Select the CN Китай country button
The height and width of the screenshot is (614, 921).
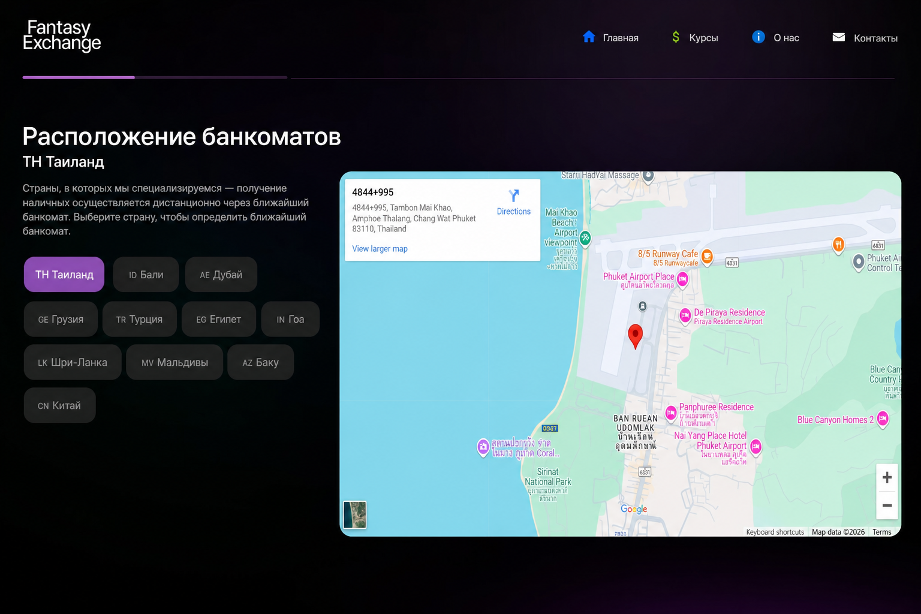(59, 405)
